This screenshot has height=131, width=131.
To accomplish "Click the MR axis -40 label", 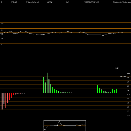I will 128,103.
